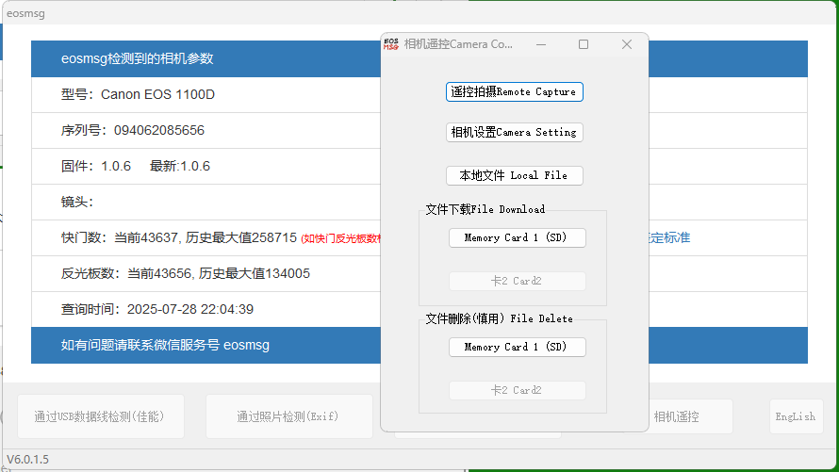Click the 文件删除 File Delete group label
Image resolution: width=839 pixels, height=472 pixels.
500,318
